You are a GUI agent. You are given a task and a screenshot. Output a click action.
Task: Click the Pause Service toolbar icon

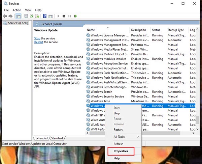(x=69, y=16)
